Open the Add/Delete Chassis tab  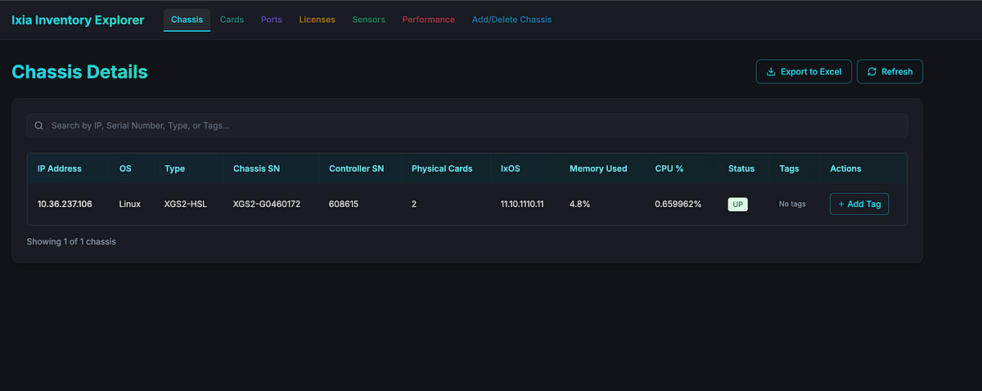[x=511, y=20]
